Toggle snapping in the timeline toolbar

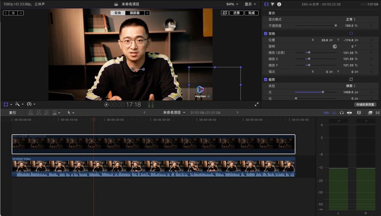(350, 113)
